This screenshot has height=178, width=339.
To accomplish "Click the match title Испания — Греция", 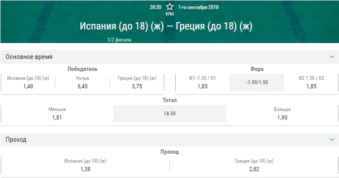I will coord(166,26).
